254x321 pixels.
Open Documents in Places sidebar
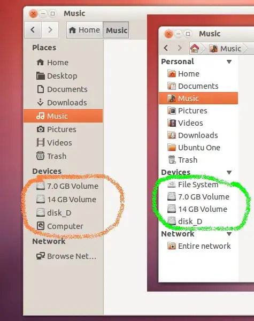[63, 89]
